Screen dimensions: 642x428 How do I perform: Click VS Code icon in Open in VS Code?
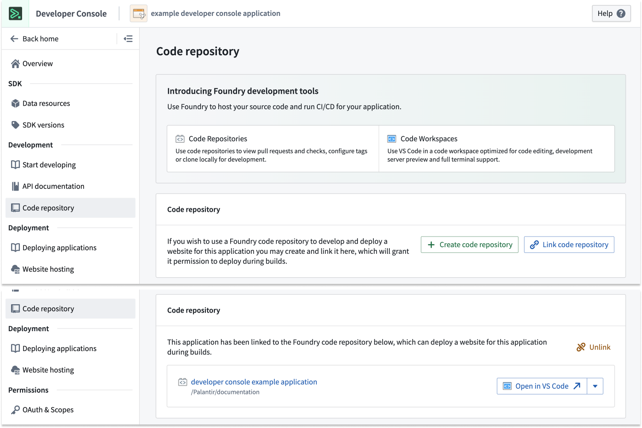507,386
